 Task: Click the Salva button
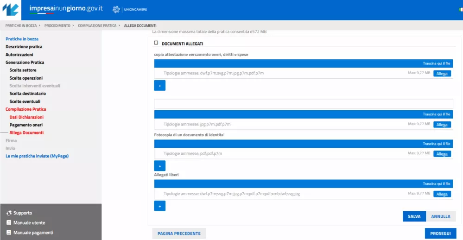coord(414,216)
